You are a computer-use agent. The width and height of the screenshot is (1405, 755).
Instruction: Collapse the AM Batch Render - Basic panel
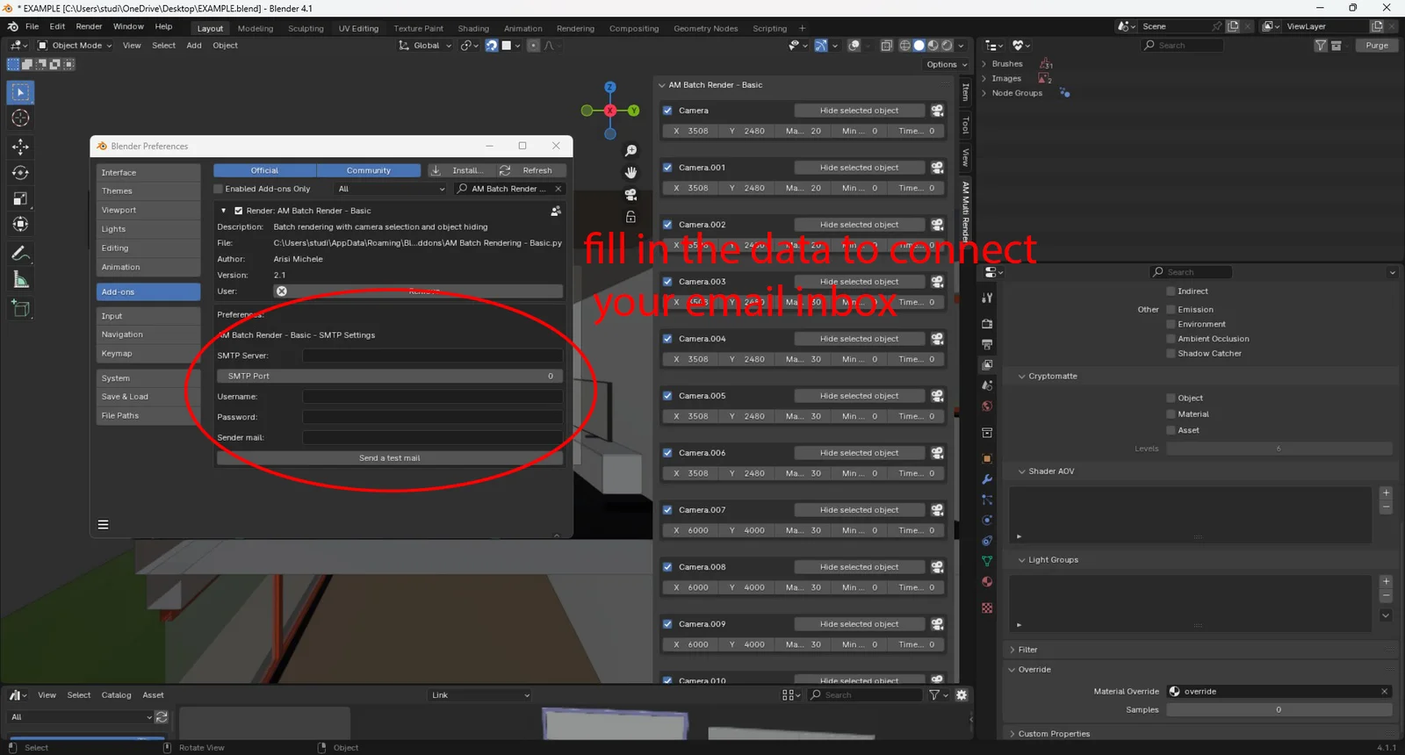click(661, 85)
